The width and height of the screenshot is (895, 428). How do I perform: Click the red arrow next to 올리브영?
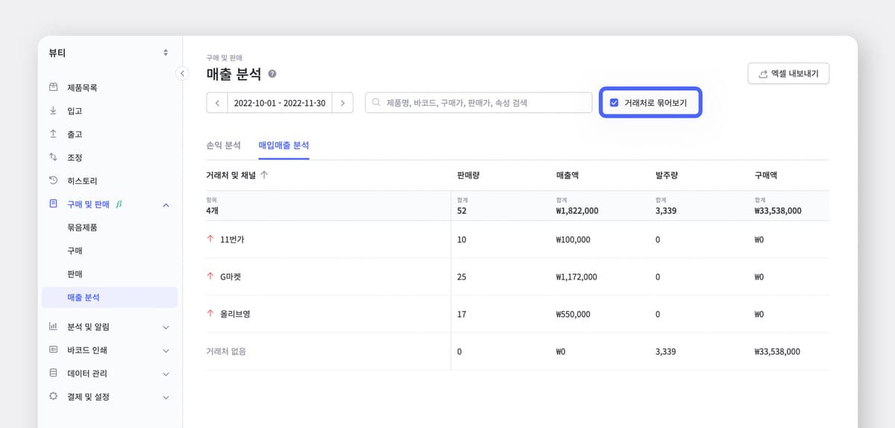click(x=210, y=314)
